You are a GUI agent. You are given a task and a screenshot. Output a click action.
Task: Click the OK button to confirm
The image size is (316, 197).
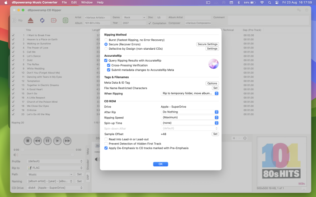[x=160, y=164]
